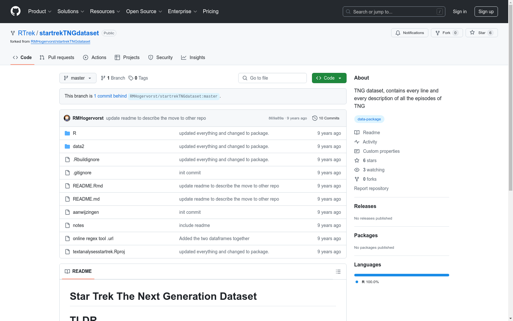
Task: Open the GitHub homepage logo
Action: tap(15, 11)
